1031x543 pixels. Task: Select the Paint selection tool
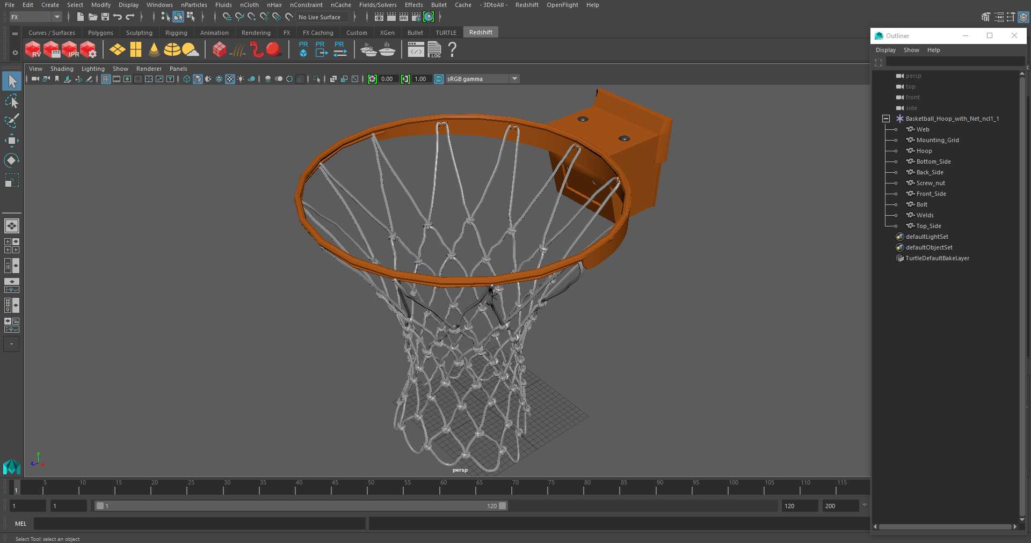[12, 121]
